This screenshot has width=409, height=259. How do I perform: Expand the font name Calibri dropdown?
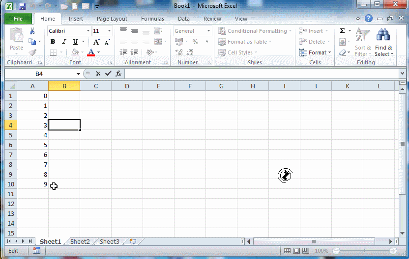[88, 31]
